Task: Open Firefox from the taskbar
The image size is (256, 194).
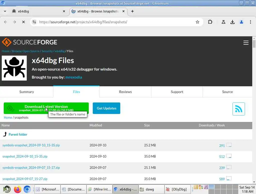Action: point(18,189)
